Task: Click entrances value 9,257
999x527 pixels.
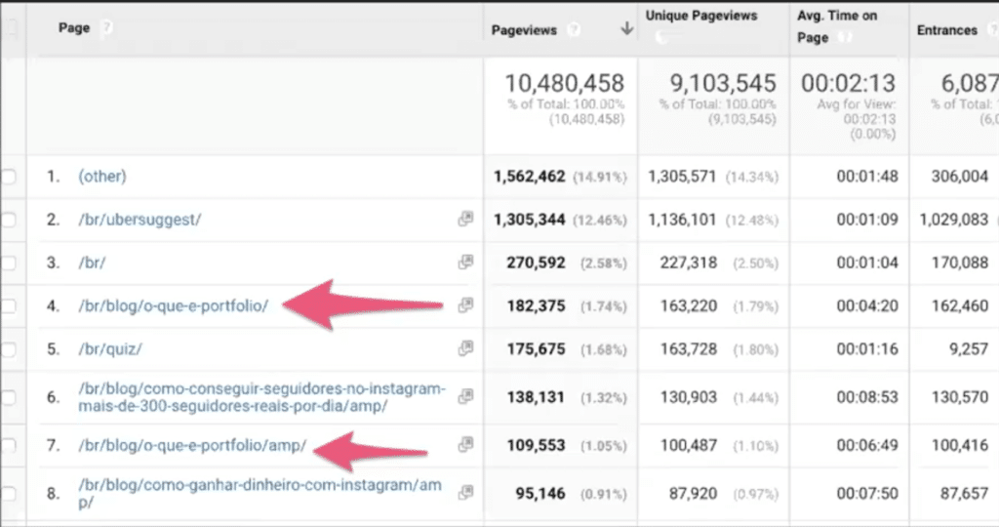Action: pos(969,349)
